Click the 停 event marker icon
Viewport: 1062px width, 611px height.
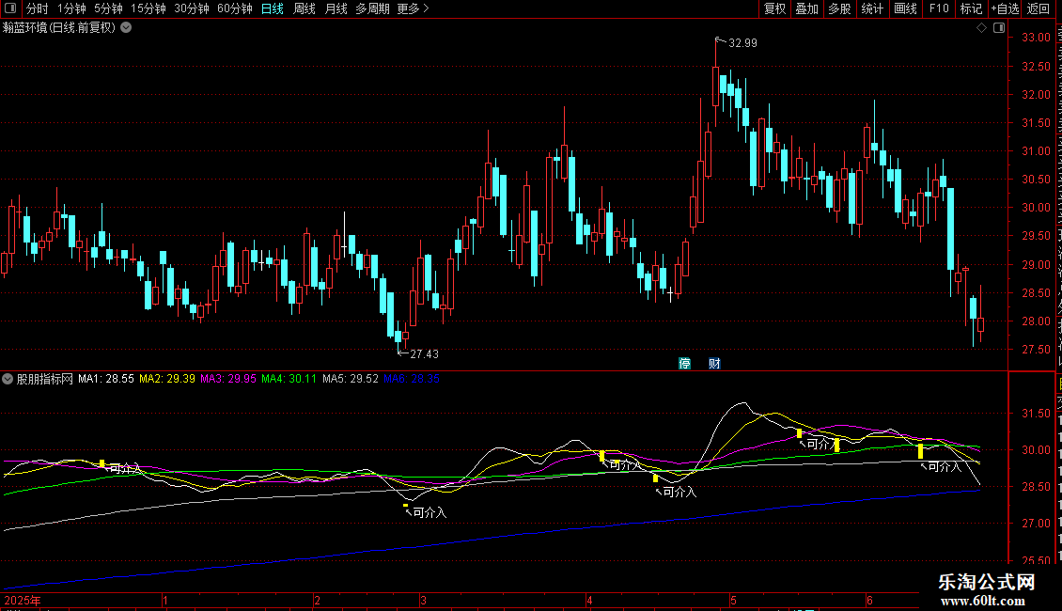[685, 363]
